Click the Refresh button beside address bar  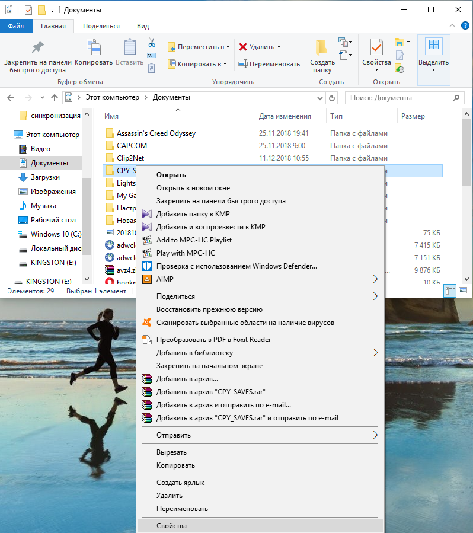pyautogui.click(x=332, y=98)
